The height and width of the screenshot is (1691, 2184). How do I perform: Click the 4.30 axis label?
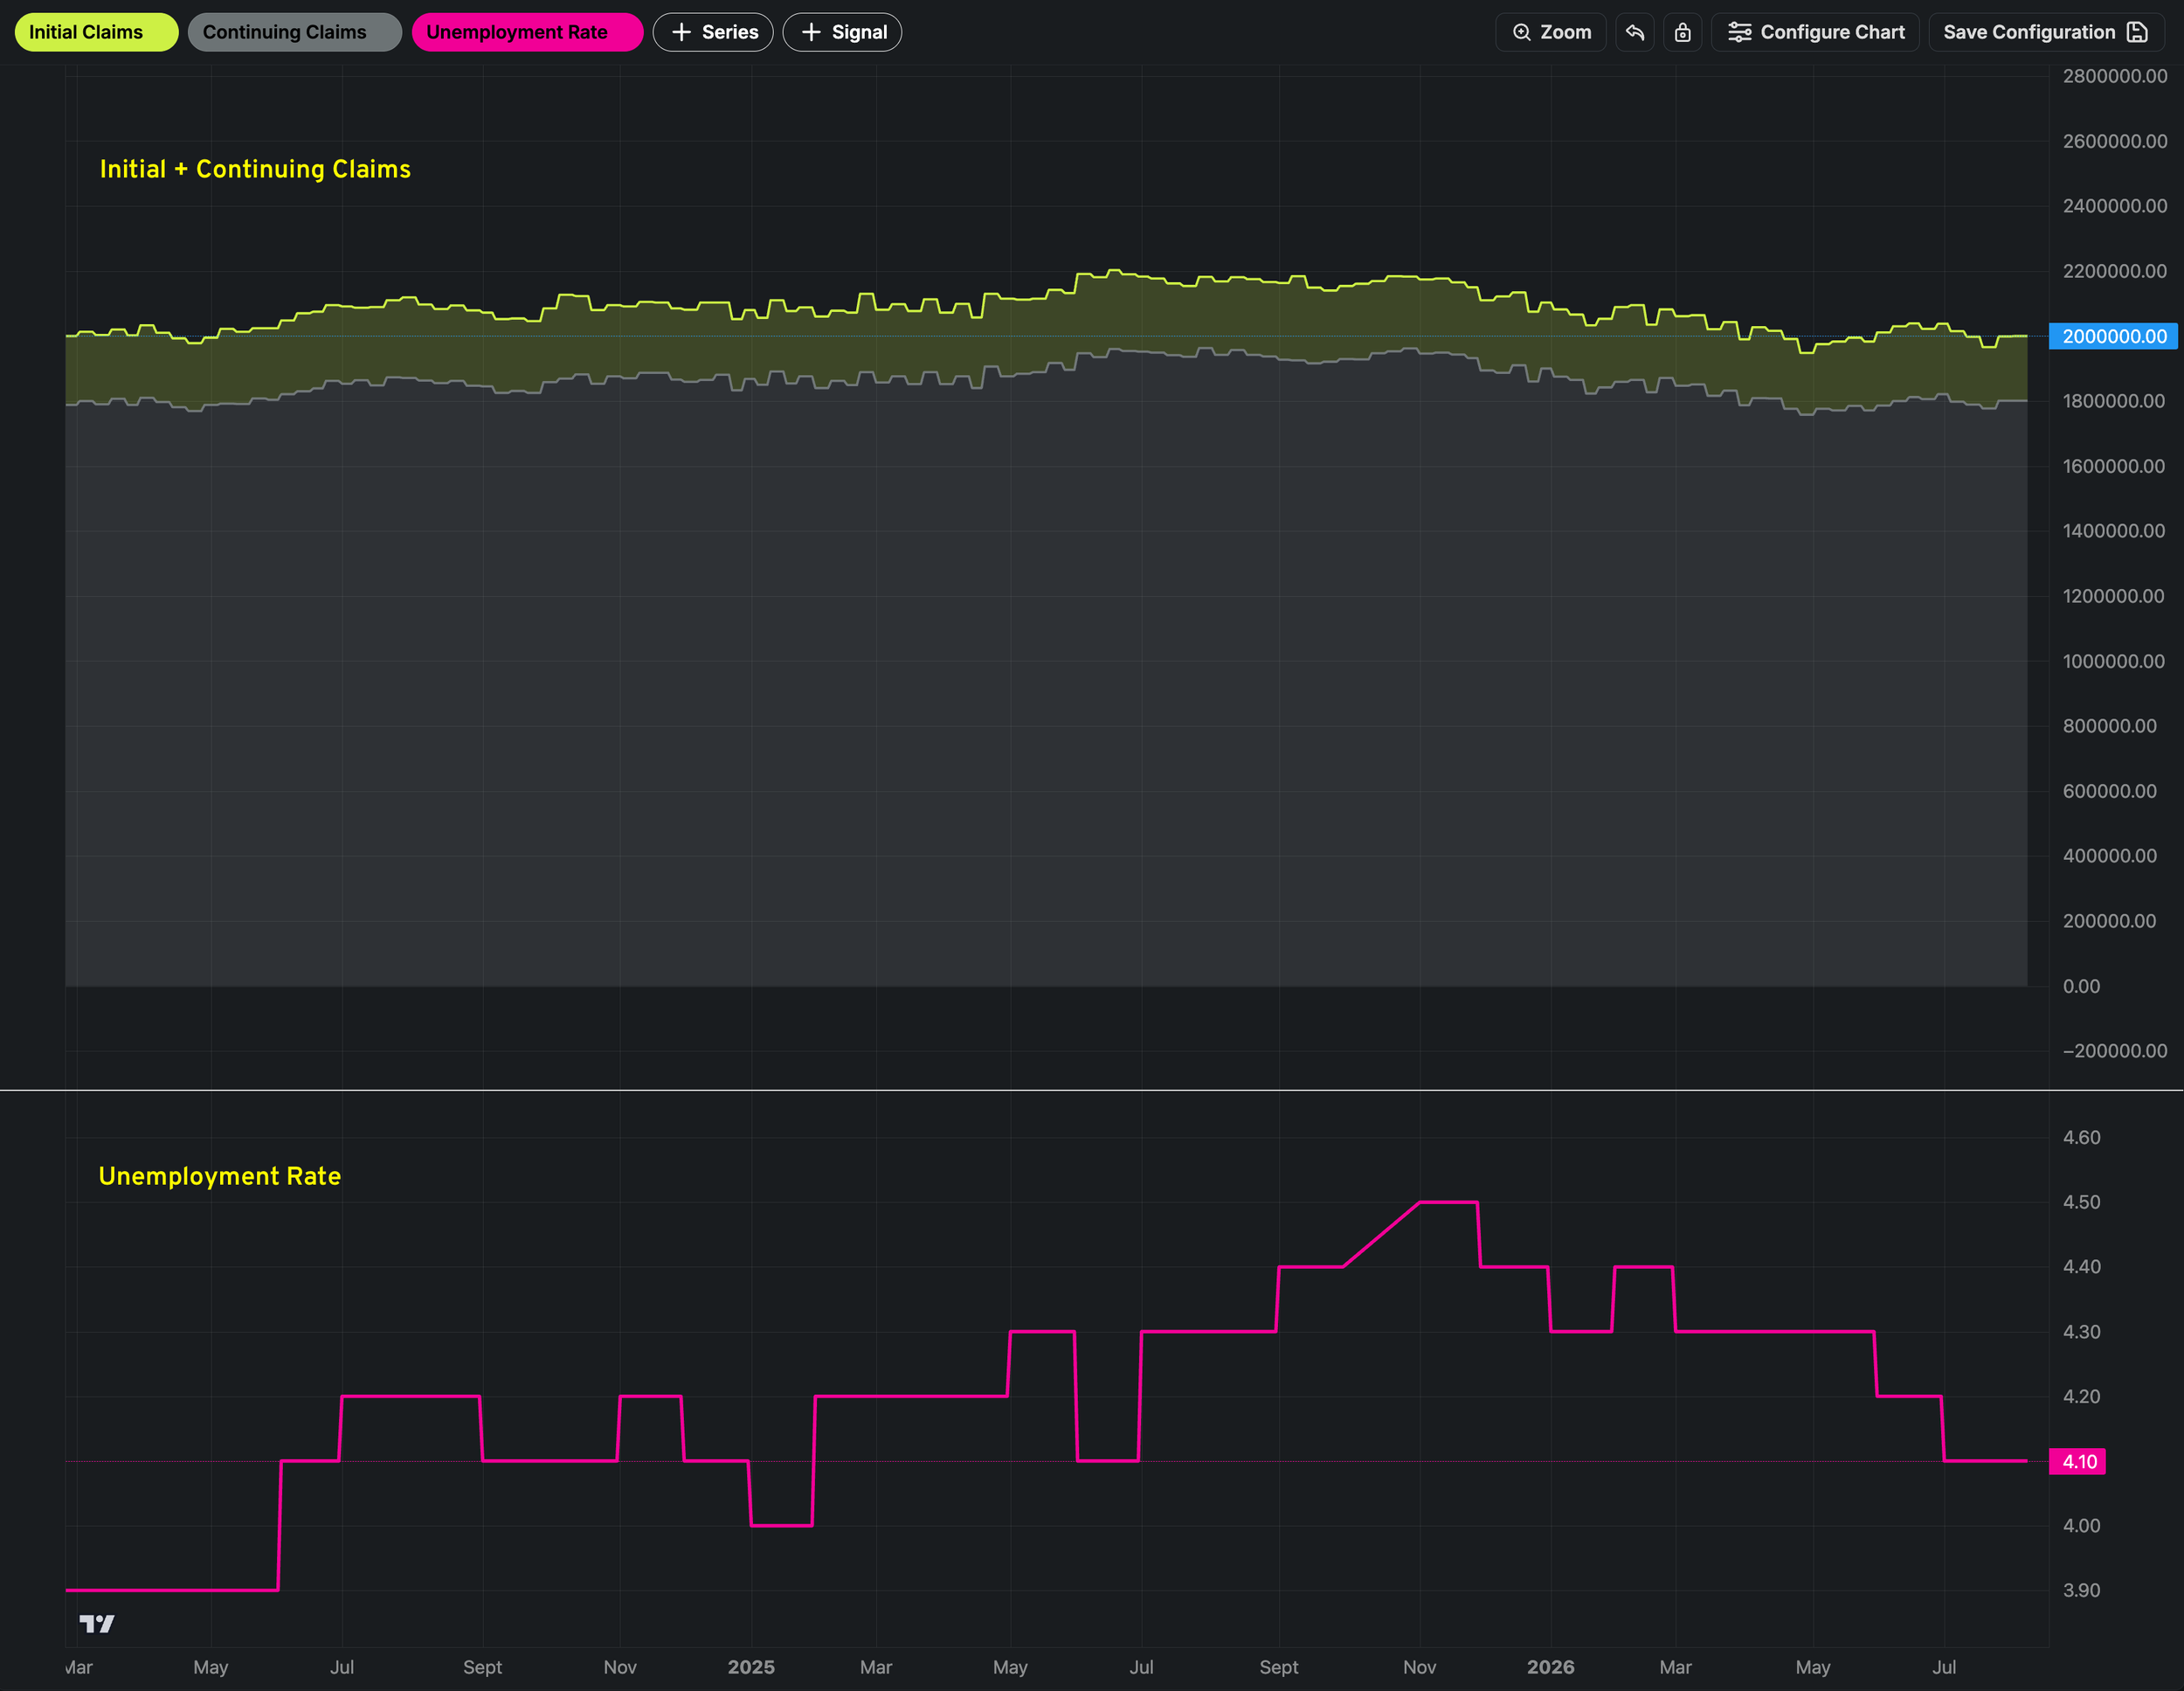2082,1332
